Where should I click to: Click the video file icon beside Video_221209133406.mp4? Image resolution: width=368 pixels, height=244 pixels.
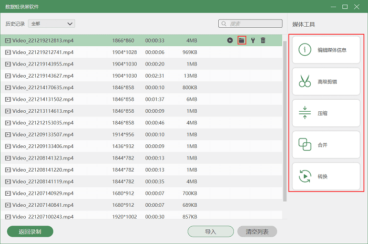8,146
